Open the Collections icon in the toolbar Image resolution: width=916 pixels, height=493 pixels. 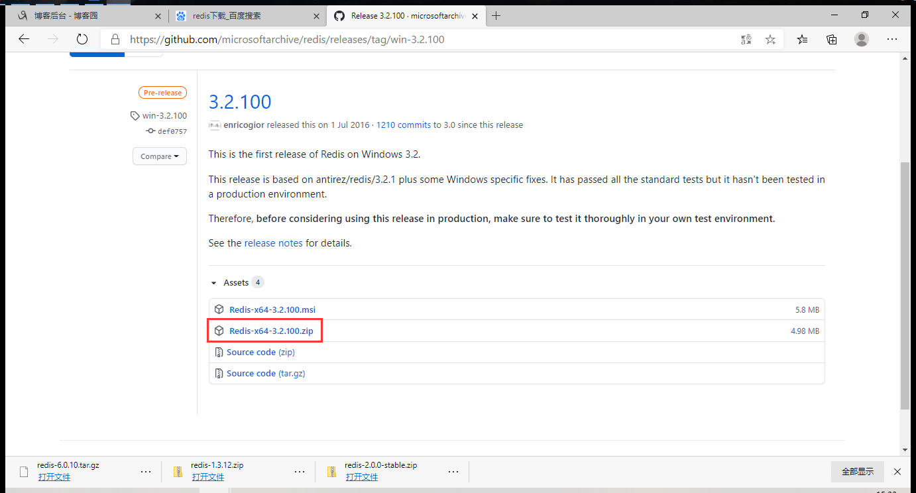(x=832, y=40)
